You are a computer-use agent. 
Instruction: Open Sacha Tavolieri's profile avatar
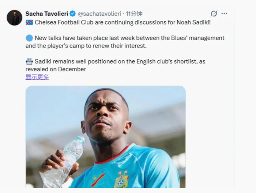click(15, 18)
